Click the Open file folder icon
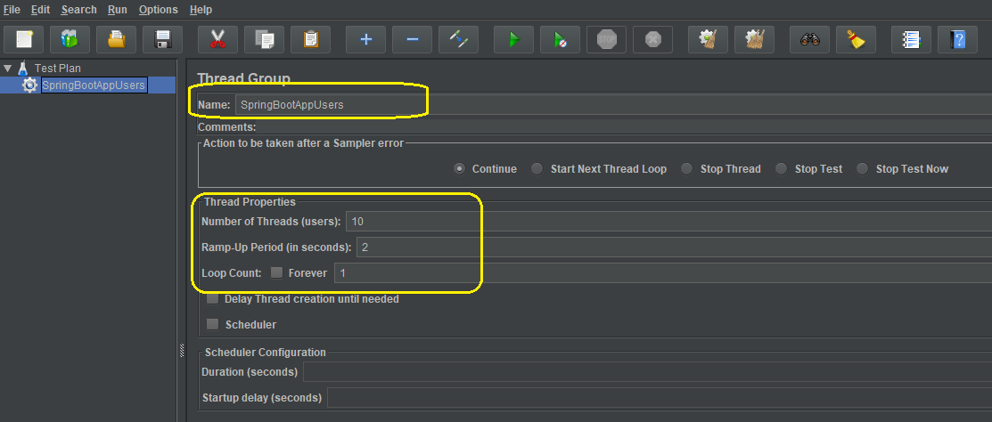Viewport: 992px width, 422px height. (x=117, y=40)
